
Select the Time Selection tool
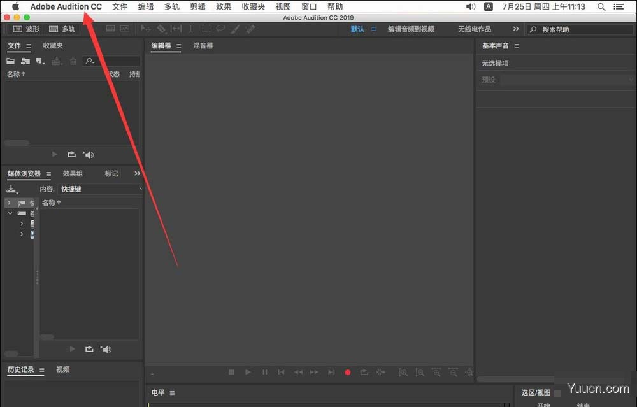tap(190, 29)
